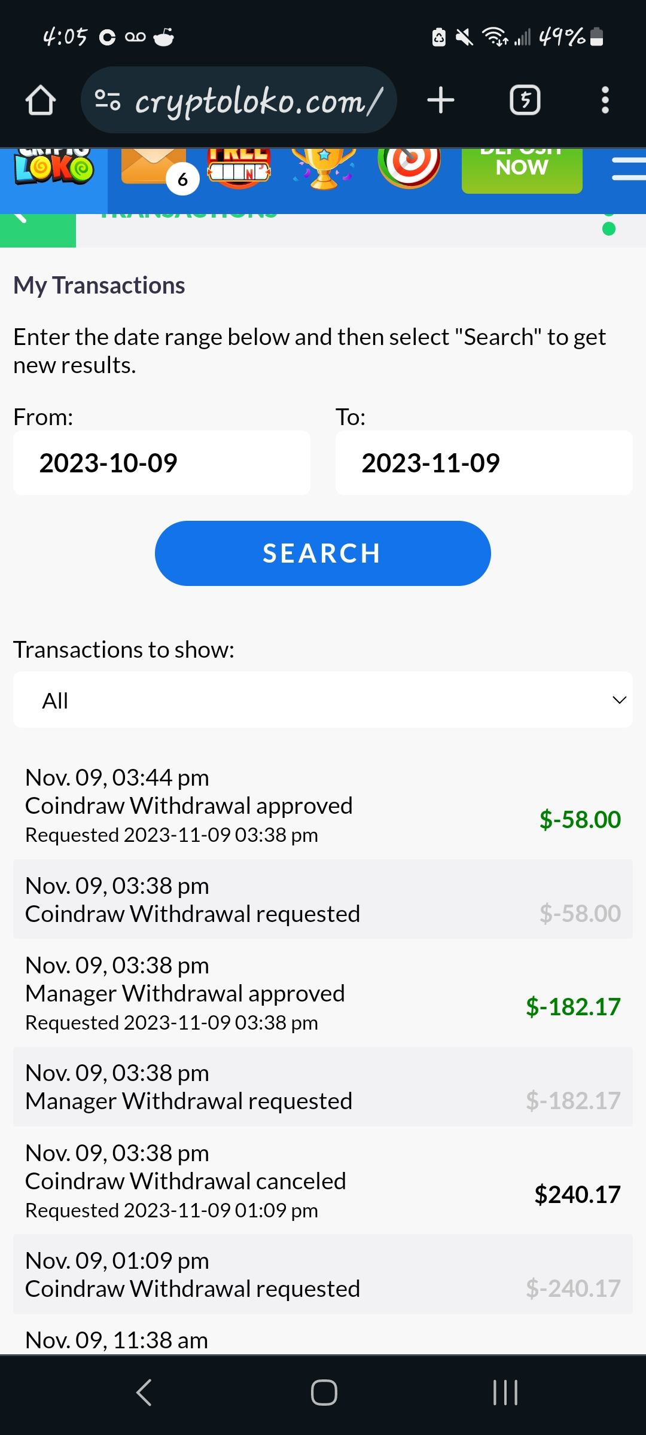The height and width of the screenshot is (1435, 646).
Task: Go back using the green arrow button
Action: point(37,230)
